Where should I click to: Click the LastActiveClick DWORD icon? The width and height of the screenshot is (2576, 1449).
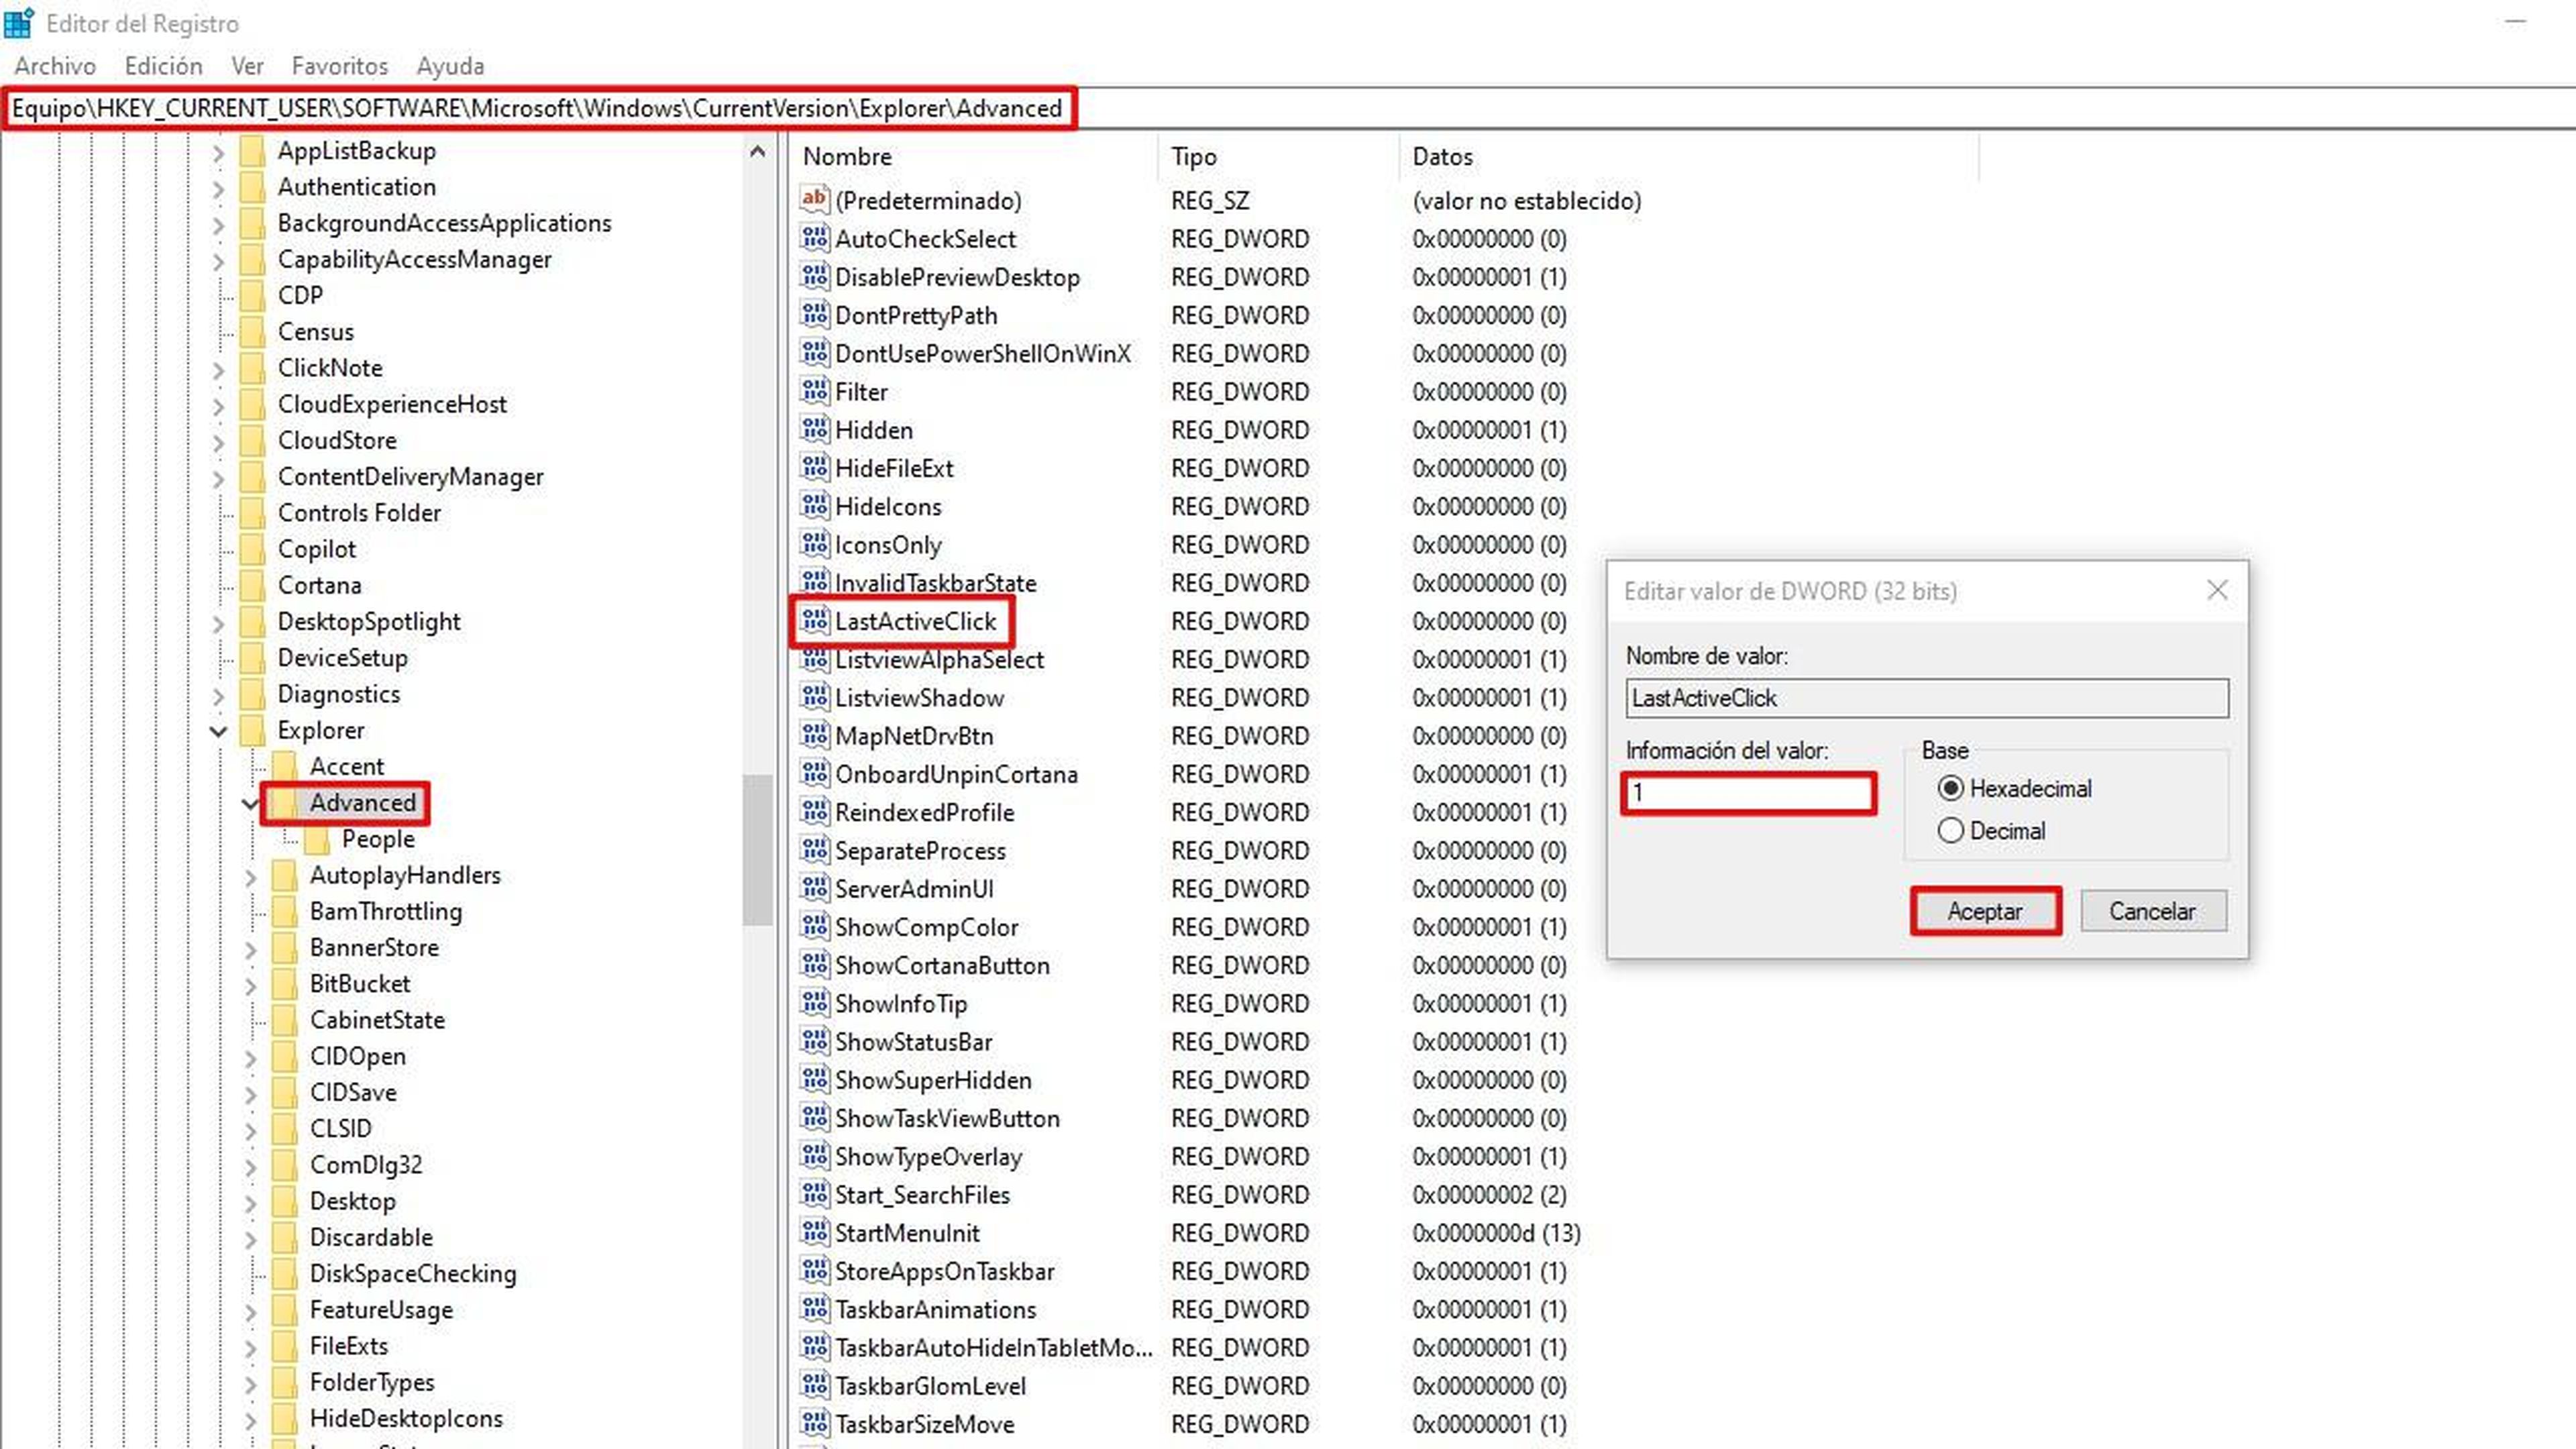pos(814,621)
